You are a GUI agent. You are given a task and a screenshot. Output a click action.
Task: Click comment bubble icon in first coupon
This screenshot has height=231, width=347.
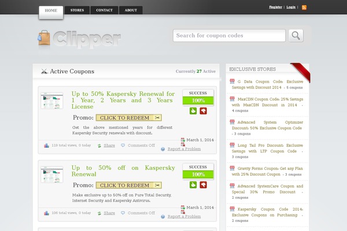click(x=123, y=145)
